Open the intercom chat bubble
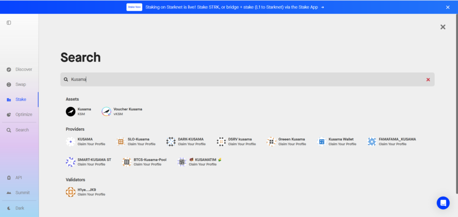This screenshot has height=217, width=458. tap(443, 203)
